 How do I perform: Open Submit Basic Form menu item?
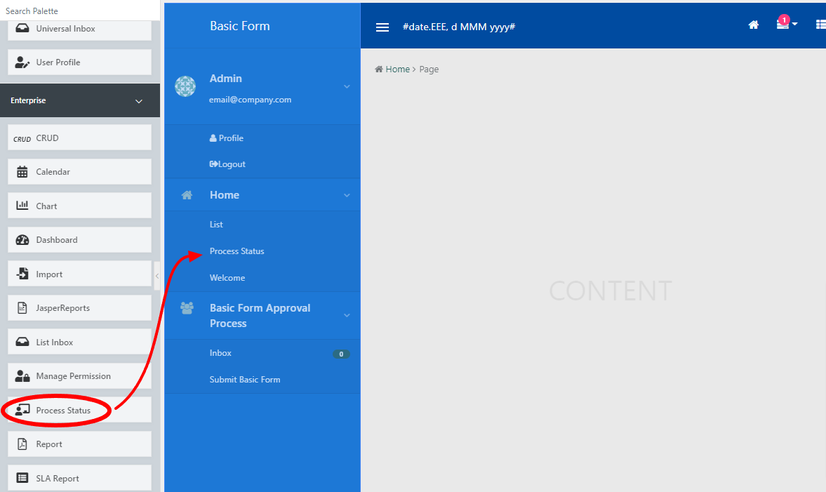(x=245, y=380)
